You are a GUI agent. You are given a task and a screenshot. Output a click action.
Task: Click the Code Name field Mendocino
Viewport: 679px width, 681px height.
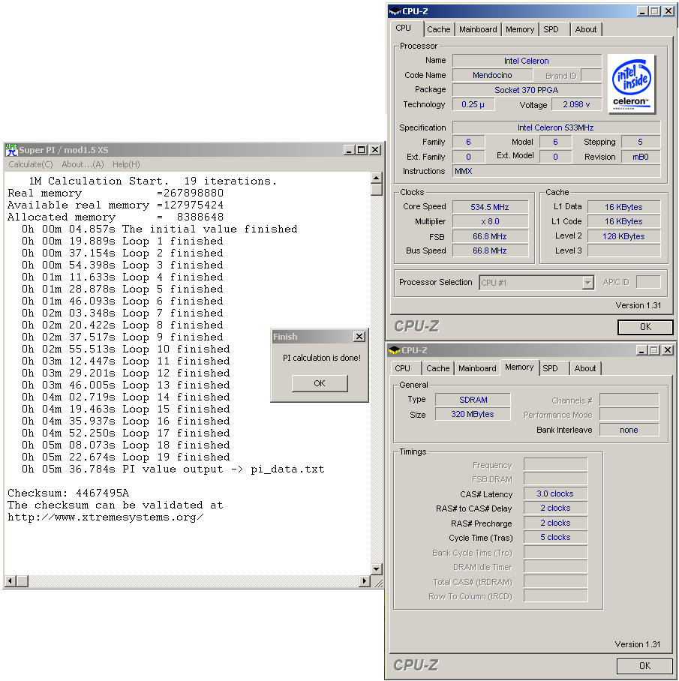pos(492,75)
